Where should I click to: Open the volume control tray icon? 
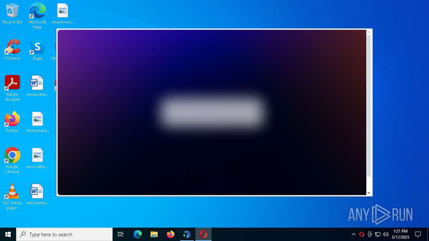(x=386, y=234)
